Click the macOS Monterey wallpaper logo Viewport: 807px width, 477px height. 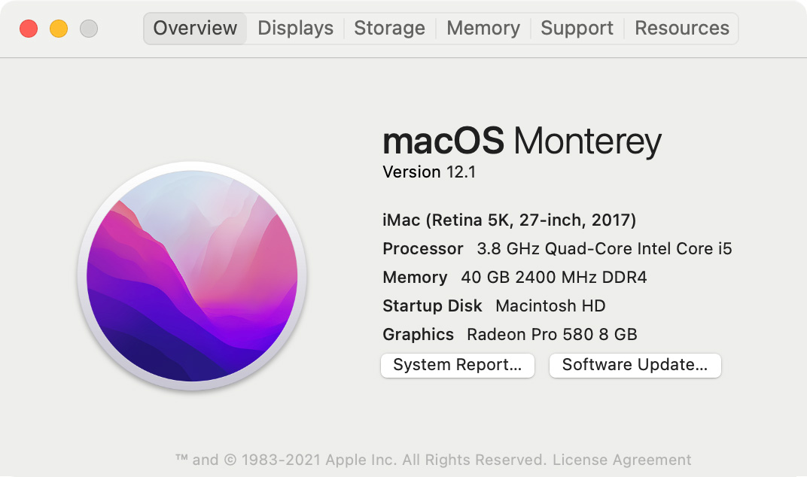click(192, 276)
